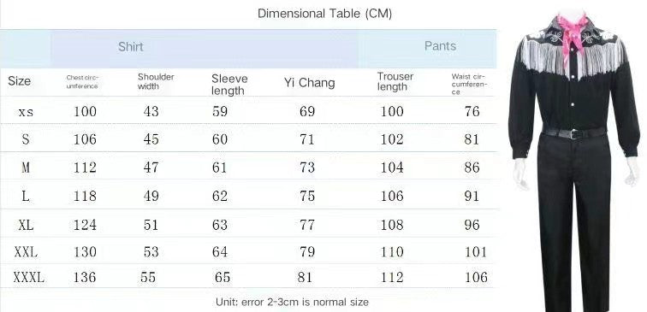Click the Yi Chang column header

click(x=309, y=83)
